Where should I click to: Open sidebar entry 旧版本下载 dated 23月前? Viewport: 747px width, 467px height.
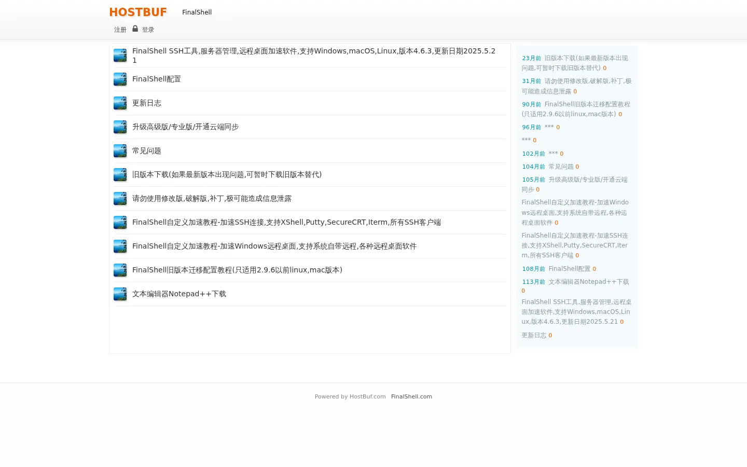575,63
